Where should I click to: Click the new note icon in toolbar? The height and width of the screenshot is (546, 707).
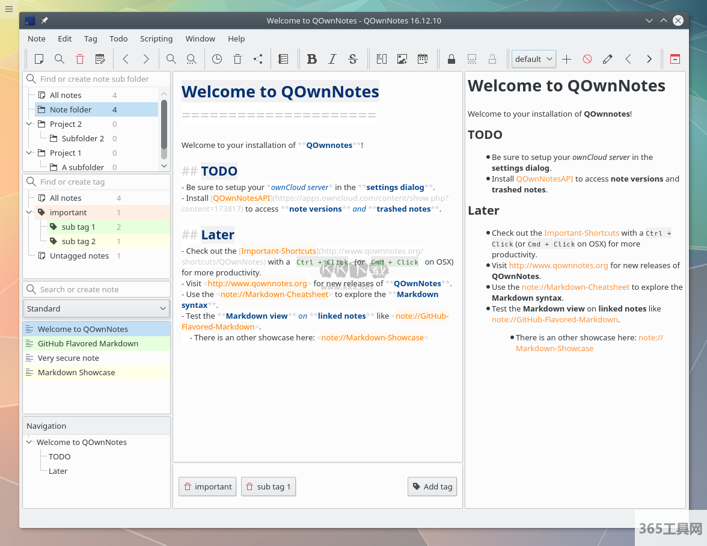(39, 59)
